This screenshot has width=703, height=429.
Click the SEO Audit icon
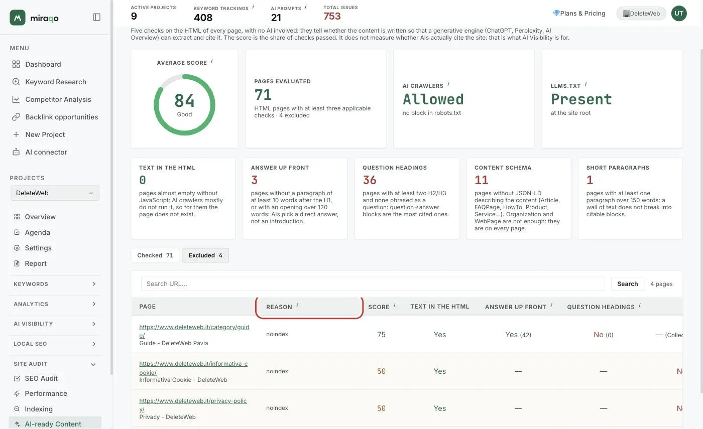(17, 378)
